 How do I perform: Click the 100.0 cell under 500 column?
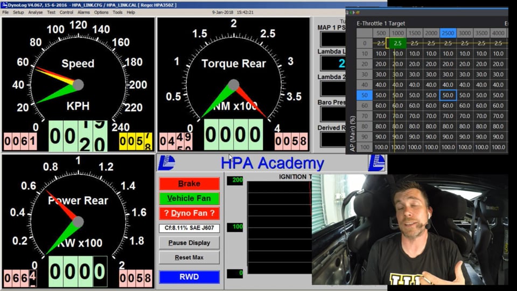(x=381, y=147)
